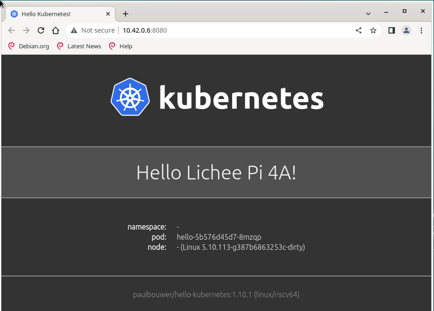Click pod name hello-5b576d45d7-8mzqp
Viewport: 434px width, 311px height.
(x=219, y=237)
